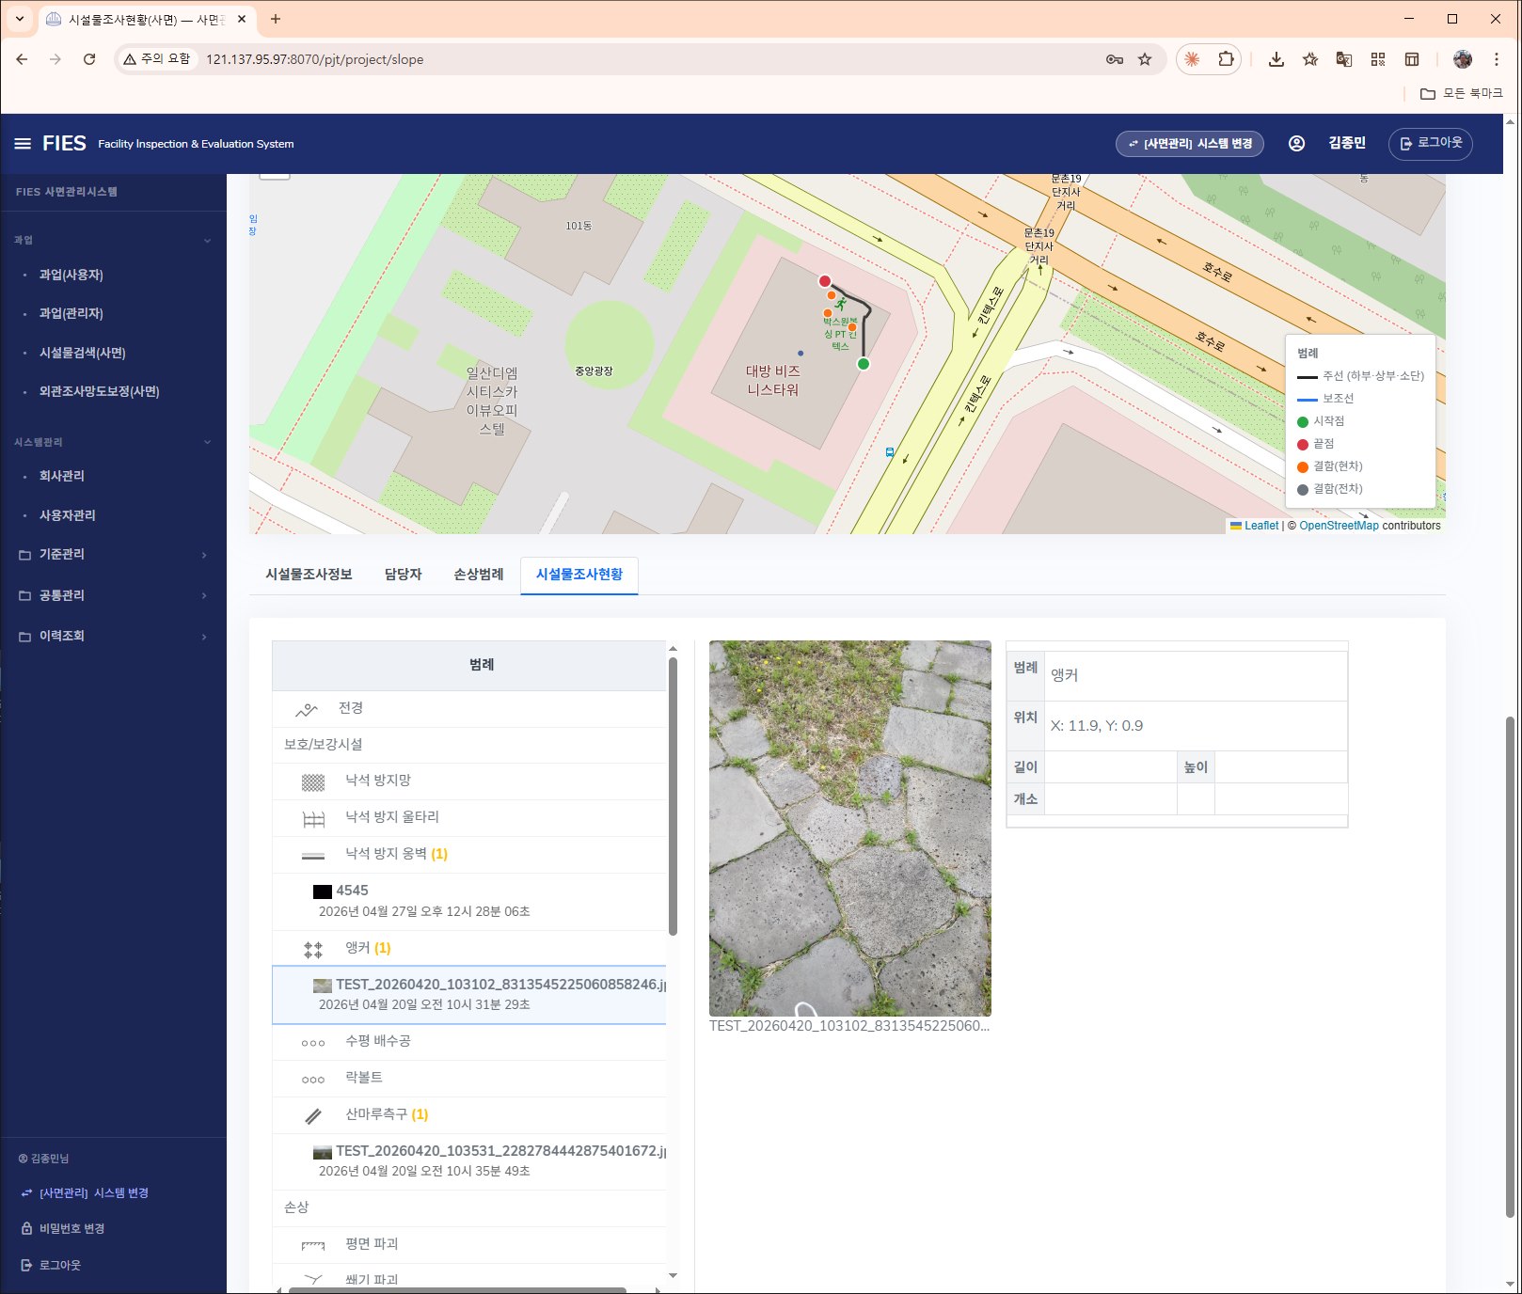The width and height of the screenshot is (1522, 1294).
Task: Expand the 이력조회 sidebar menu
Action: pos(113,637)
